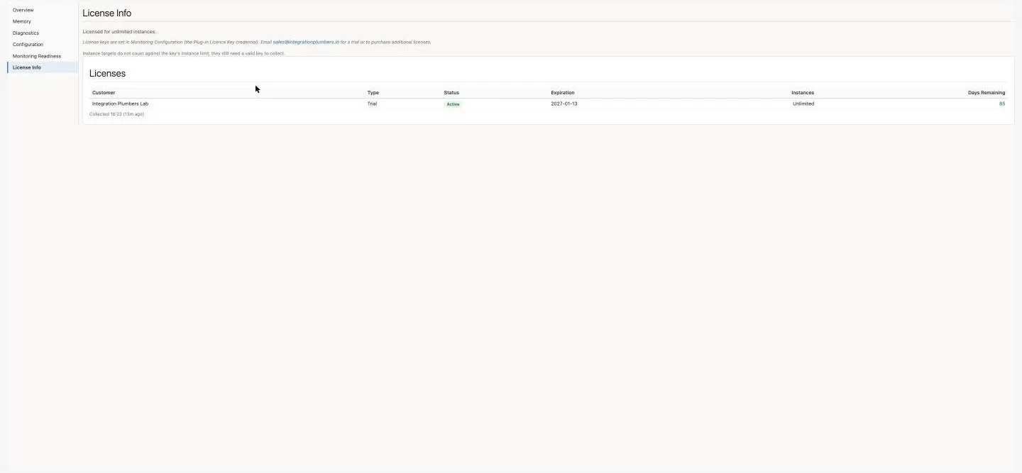Select Configuration in the sidebar
This screenshot has height=473, width=1022.
pyautogui.click(x=28, y=44)
